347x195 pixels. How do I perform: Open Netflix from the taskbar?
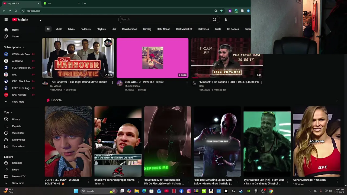tap(174, 191)
